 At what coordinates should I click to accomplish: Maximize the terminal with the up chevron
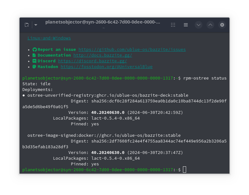coord(210,25)
